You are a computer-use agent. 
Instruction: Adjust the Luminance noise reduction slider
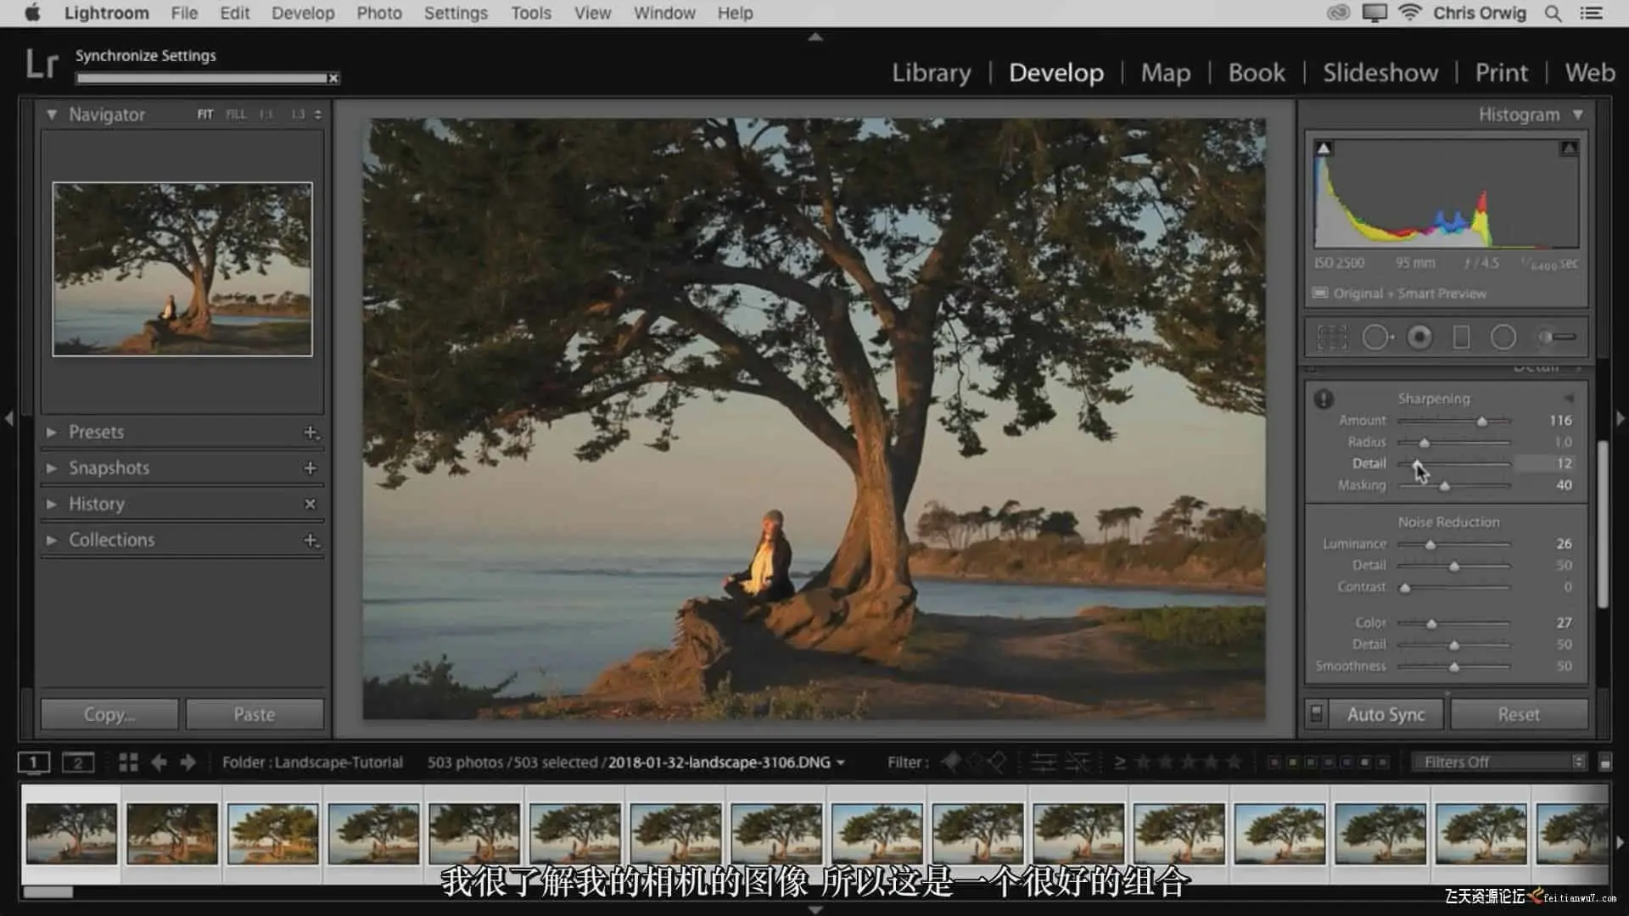(x=1430, y=545)
